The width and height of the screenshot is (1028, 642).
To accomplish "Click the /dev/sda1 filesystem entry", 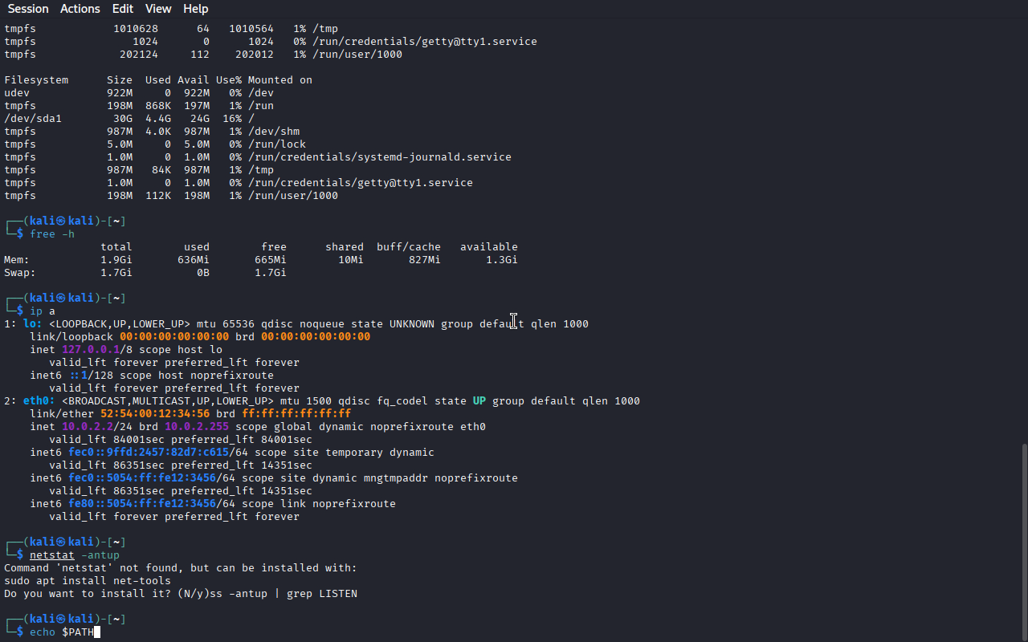I will (33, 119).
